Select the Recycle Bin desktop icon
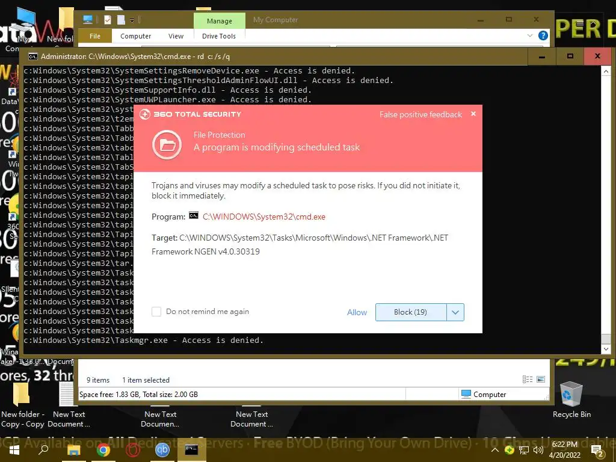 tap(571, 399)
